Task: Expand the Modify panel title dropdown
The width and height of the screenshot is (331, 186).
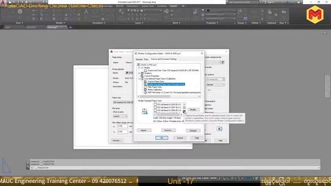Action: click(61, 23)
